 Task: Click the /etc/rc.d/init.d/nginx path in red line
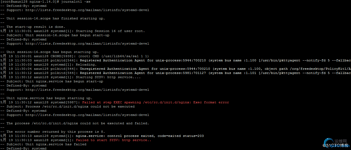167,102
